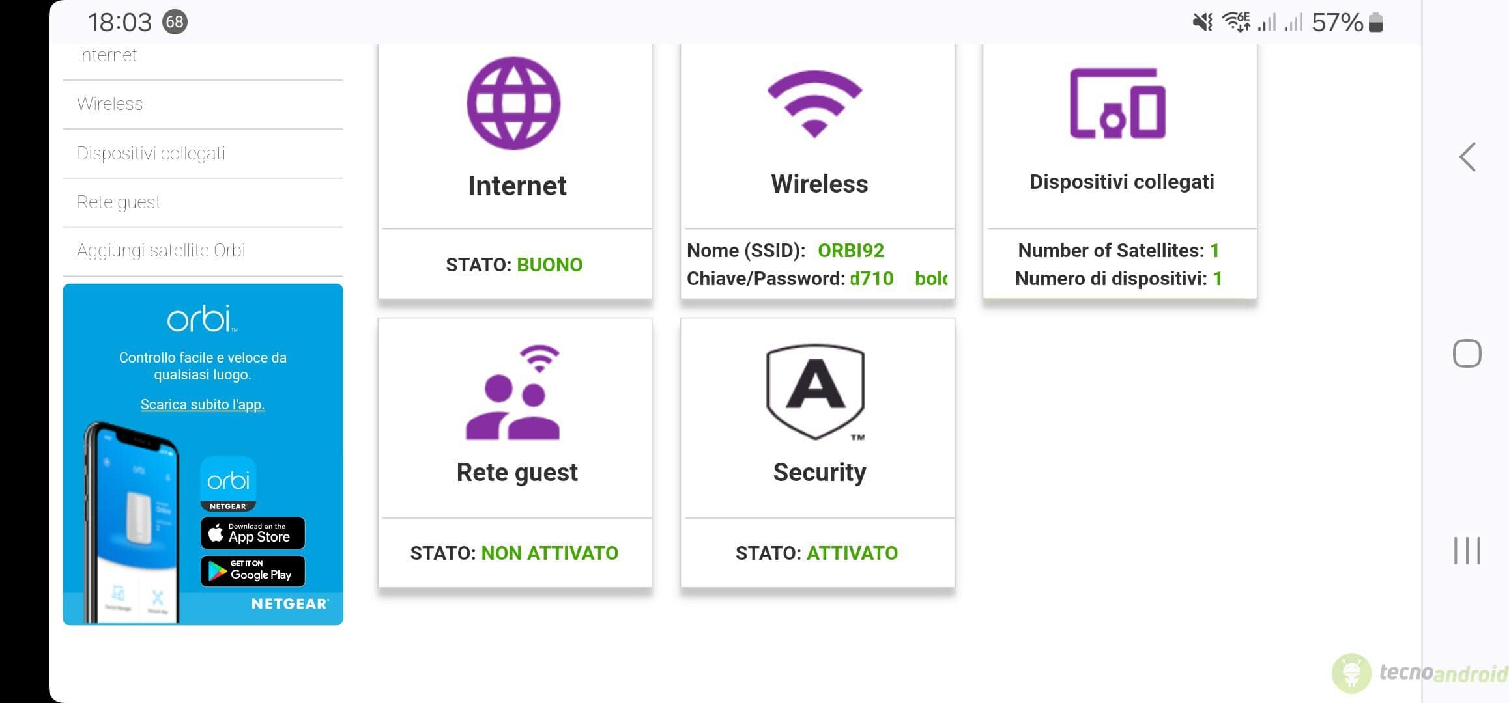Click the purple Wireless Wi-Fi icon
Image resolution: width=1509 pixels, height=703 pixels.
(815, 103)
